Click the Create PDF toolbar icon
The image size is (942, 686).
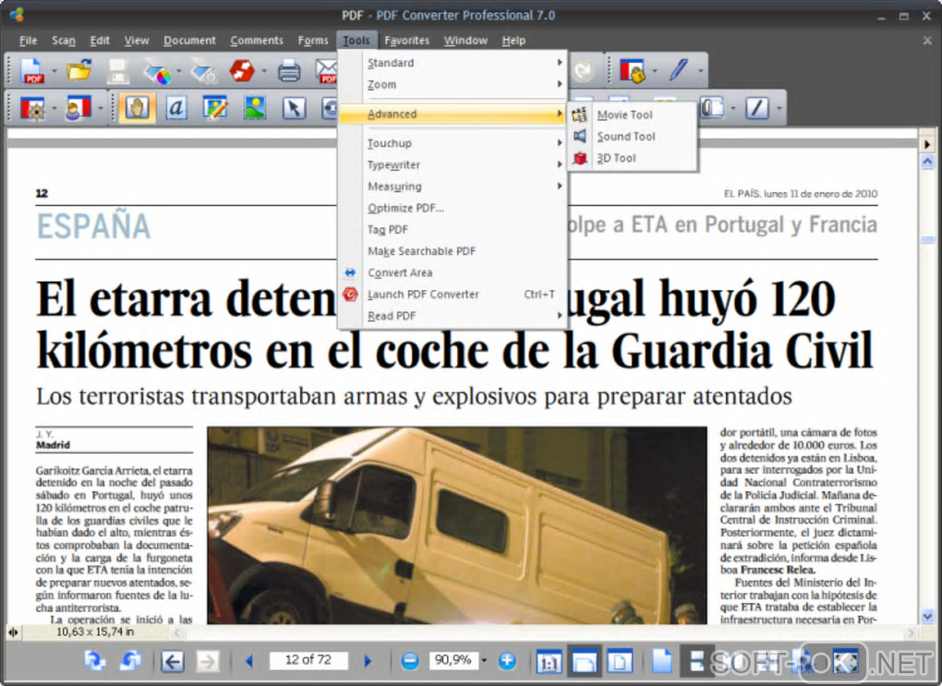click(x=32, y=71)
